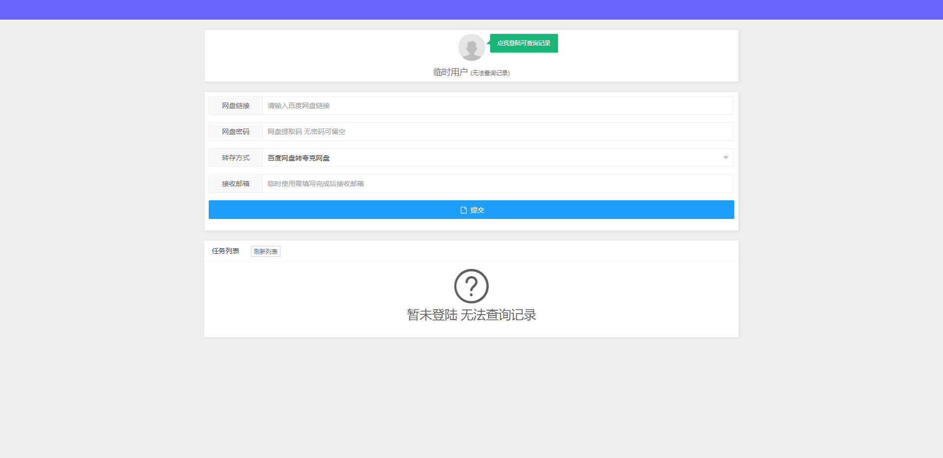Click the 转存方式 field label
Viewport: 943px width, 458px height.
pos(236,158)
